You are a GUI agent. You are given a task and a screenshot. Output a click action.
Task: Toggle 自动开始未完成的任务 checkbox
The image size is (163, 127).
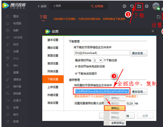pos(76,66)
